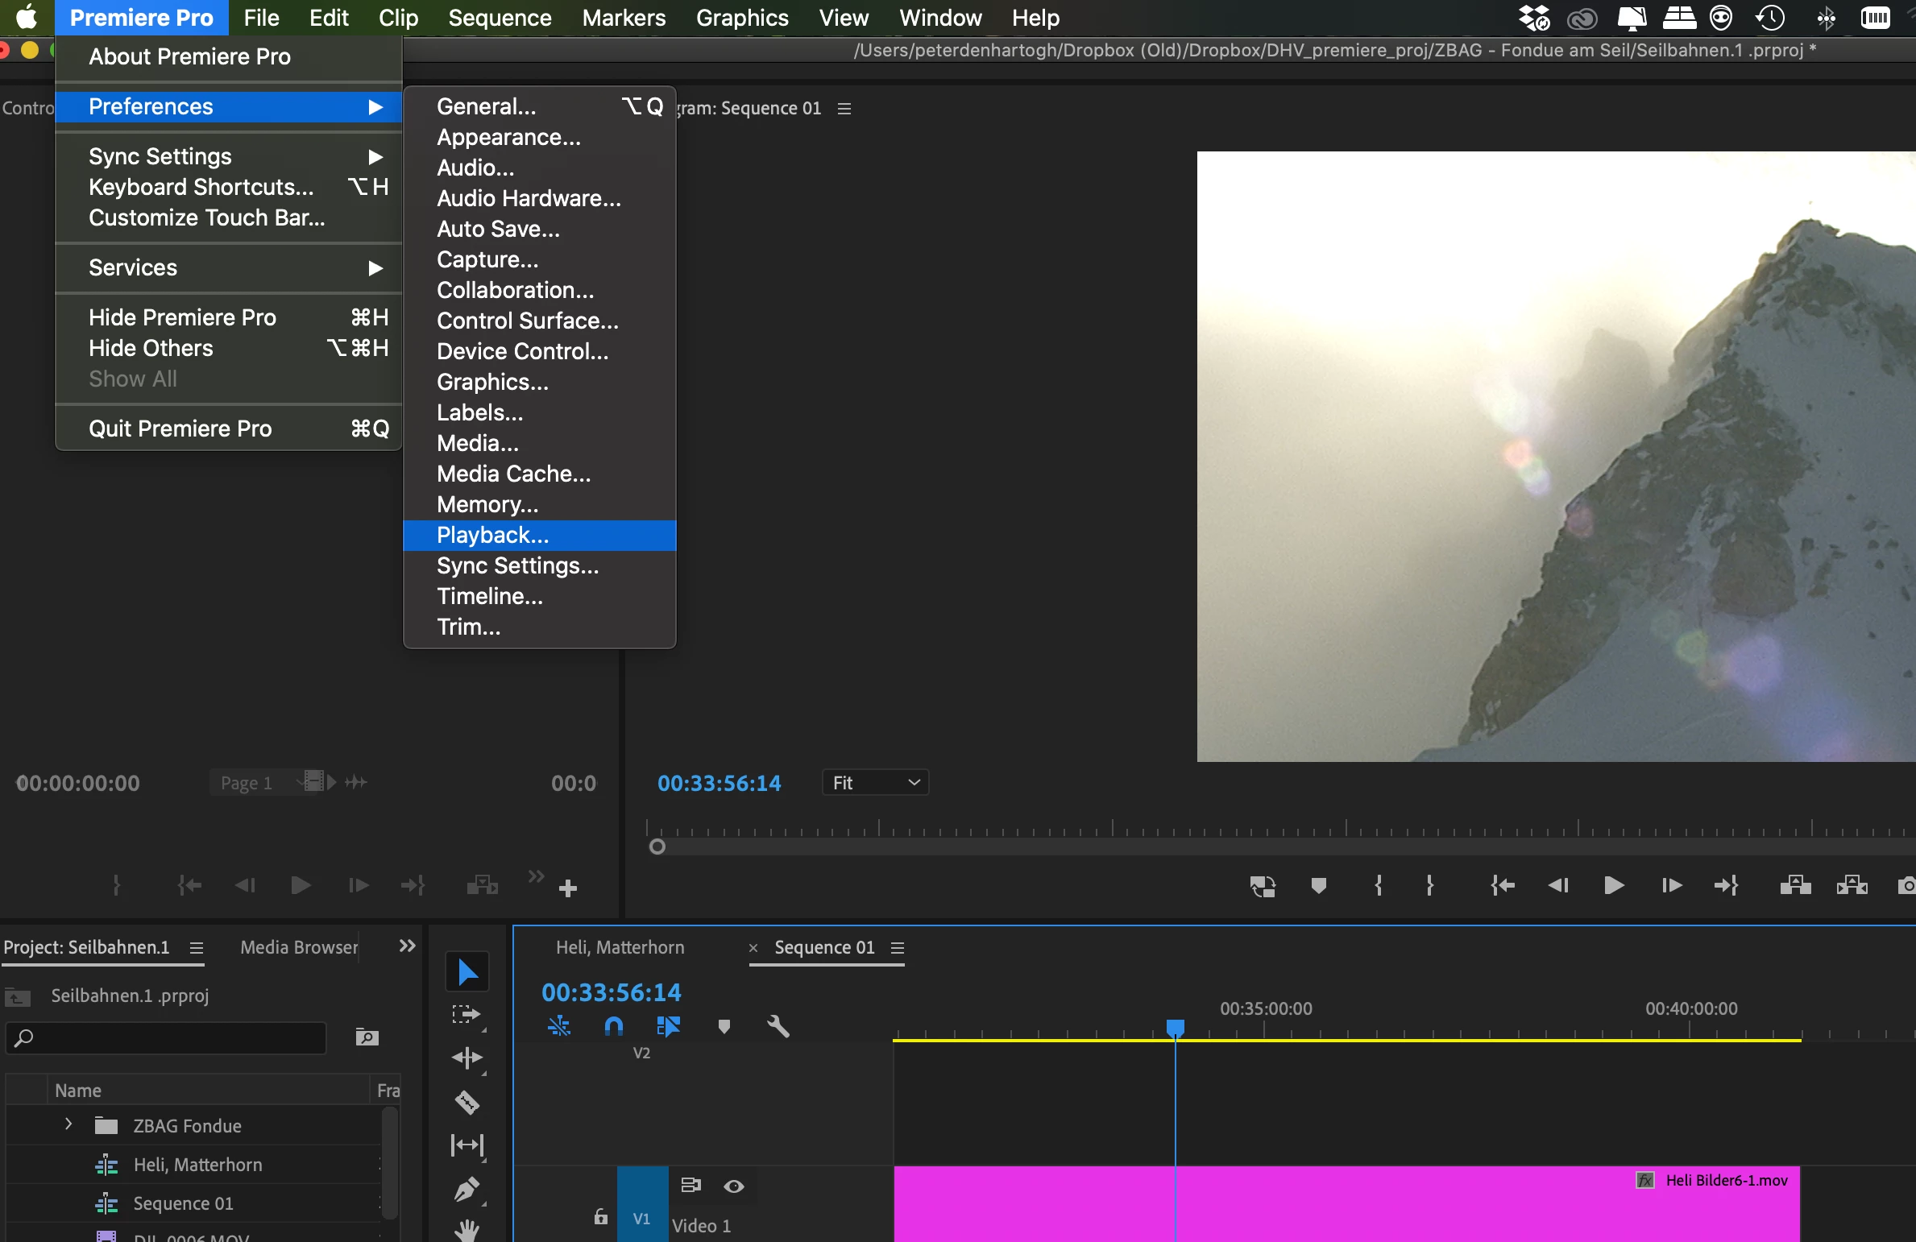Click Keyboard Shortcuts... menu entry

pyautogui.click(x=201, y=187)
